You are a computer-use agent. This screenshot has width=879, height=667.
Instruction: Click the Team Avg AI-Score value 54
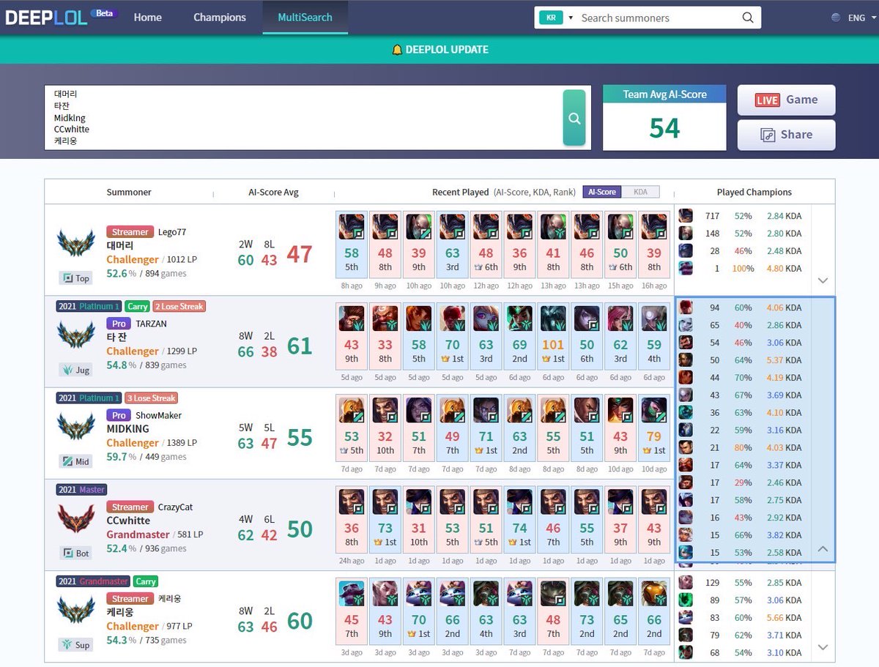pyautogui.click(x=664, y=128)
